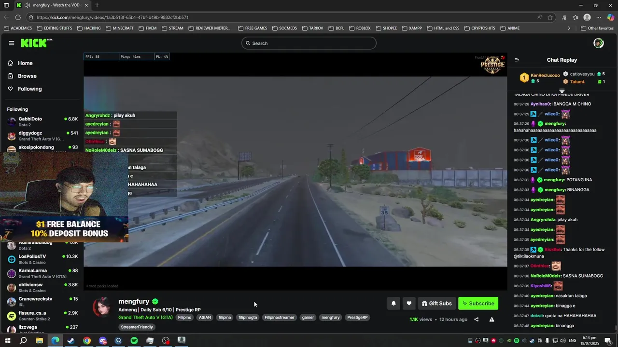Open the EDITING STUFFS bookmarks folder
The height and width of the screenshot is (347, 618).
point(54,28)
